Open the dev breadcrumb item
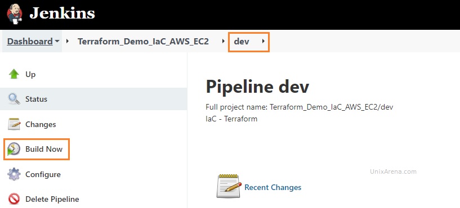The image size is (460, 208). [x=242, y=41]
